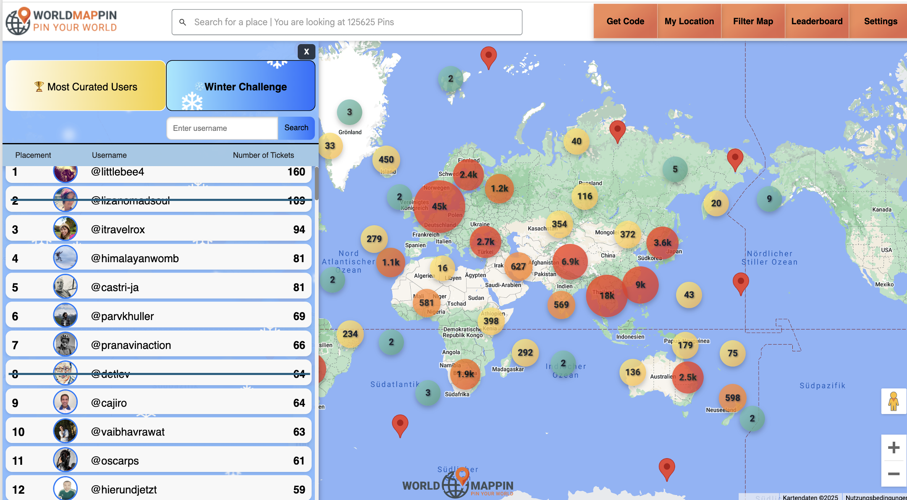The image size is (907, 500).
Task: Click @oscarps username
Action: click(x=115, y=461)
